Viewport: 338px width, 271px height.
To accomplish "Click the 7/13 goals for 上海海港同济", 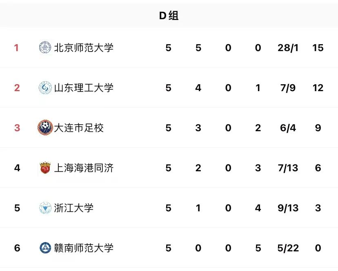I will [288, 168].
